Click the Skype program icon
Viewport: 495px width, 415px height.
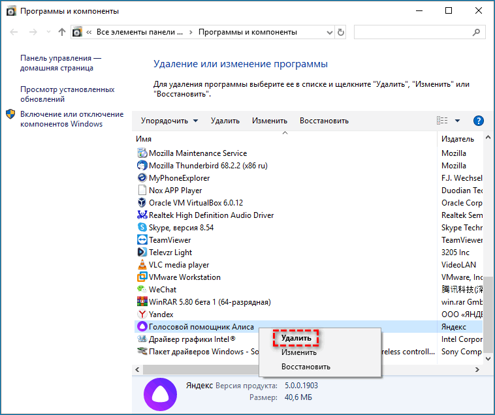tap(142, 228)
